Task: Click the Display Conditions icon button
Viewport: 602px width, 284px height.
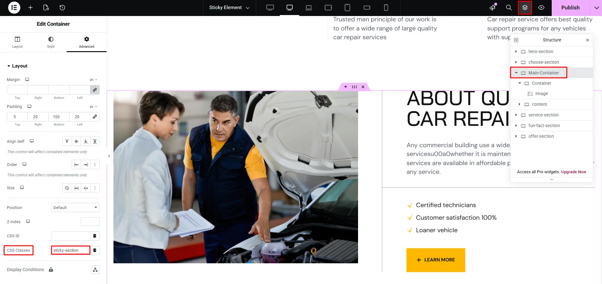Action: [95, 270]
